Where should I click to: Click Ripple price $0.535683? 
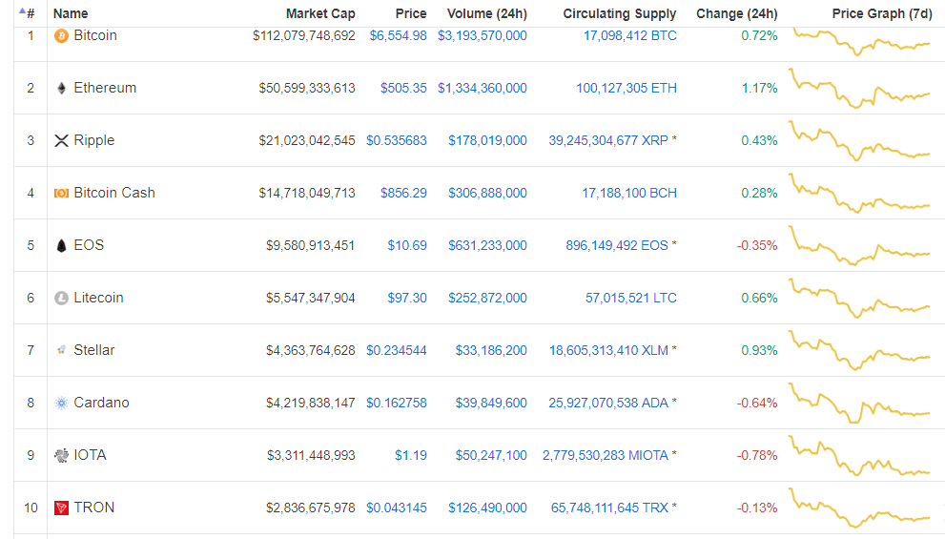(396, 141)
